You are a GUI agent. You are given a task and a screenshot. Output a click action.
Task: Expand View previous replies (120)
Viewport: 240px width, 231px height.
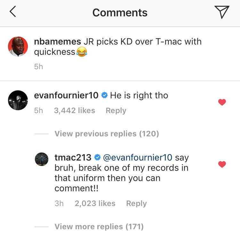[x=107, y=134]
